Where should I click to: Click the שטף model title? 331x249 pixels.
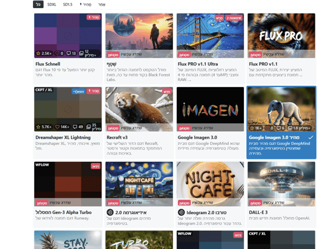coord(111,64)
